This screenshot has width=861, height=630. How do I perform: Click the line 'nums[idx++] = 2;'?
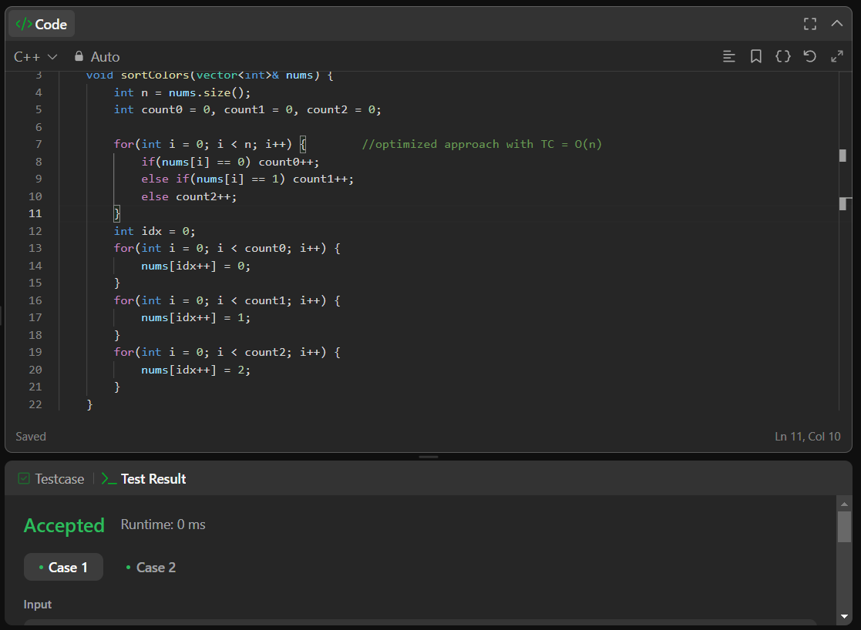[x=196, y=370]
